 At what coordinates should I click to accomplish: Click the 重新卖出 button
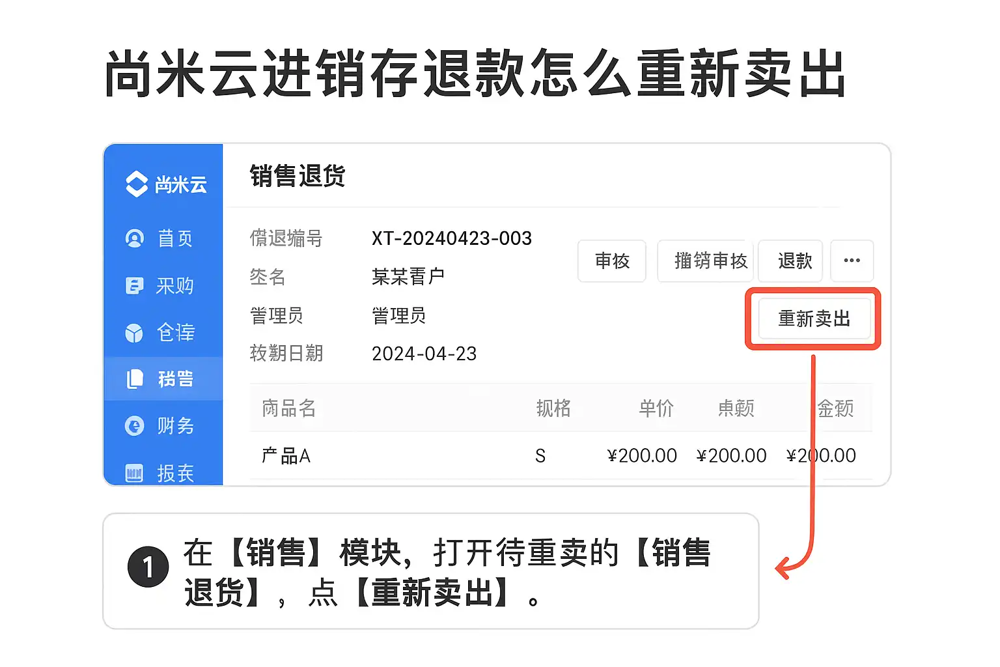(x=814, y=319)
